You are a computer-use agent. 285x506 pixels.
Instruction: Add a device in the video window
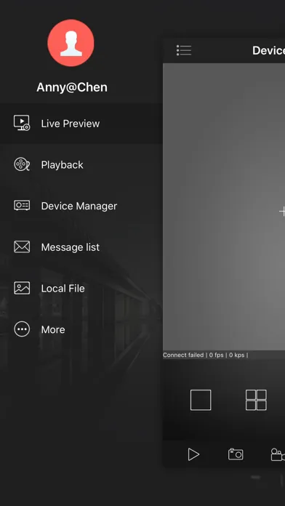click(x=282, y=212)
